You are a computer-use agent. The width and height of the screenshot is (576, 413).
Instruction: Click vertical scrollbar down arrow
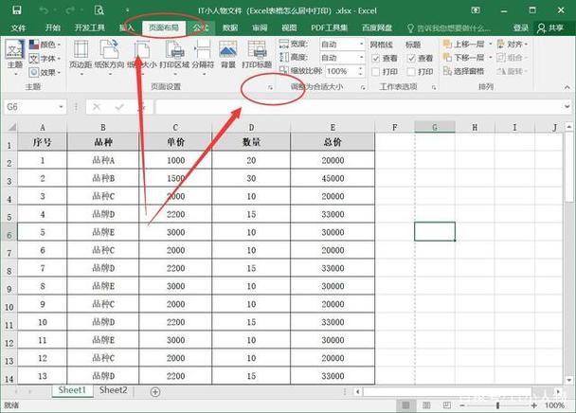pyautogui.click(x=569, y=380)
